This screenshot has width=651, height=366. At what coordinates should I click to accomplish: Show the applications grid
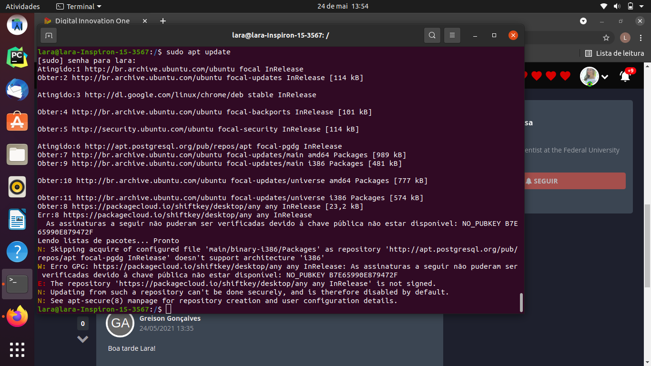coord(17,349)
